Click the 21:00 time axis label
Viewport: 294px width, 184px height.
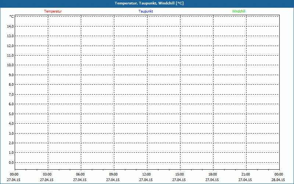[245, 174]
